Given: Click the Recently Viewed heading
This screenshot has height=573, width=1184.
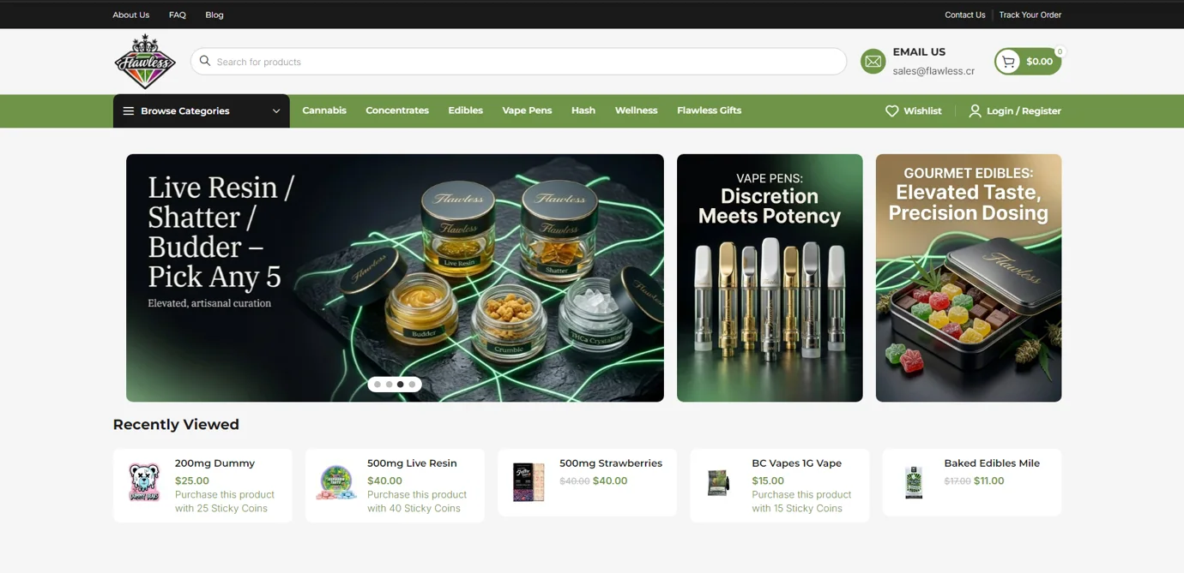Looking at the screenshot, I should click(x=176, y=425).
